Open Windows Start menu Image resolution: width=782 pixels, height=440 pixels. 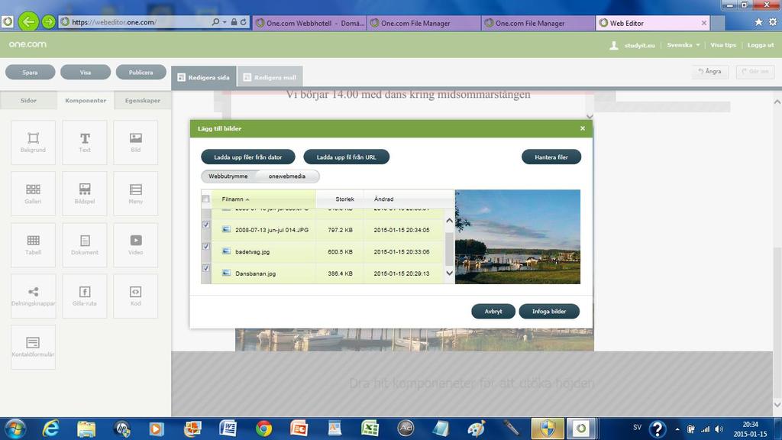click(15, 429)
